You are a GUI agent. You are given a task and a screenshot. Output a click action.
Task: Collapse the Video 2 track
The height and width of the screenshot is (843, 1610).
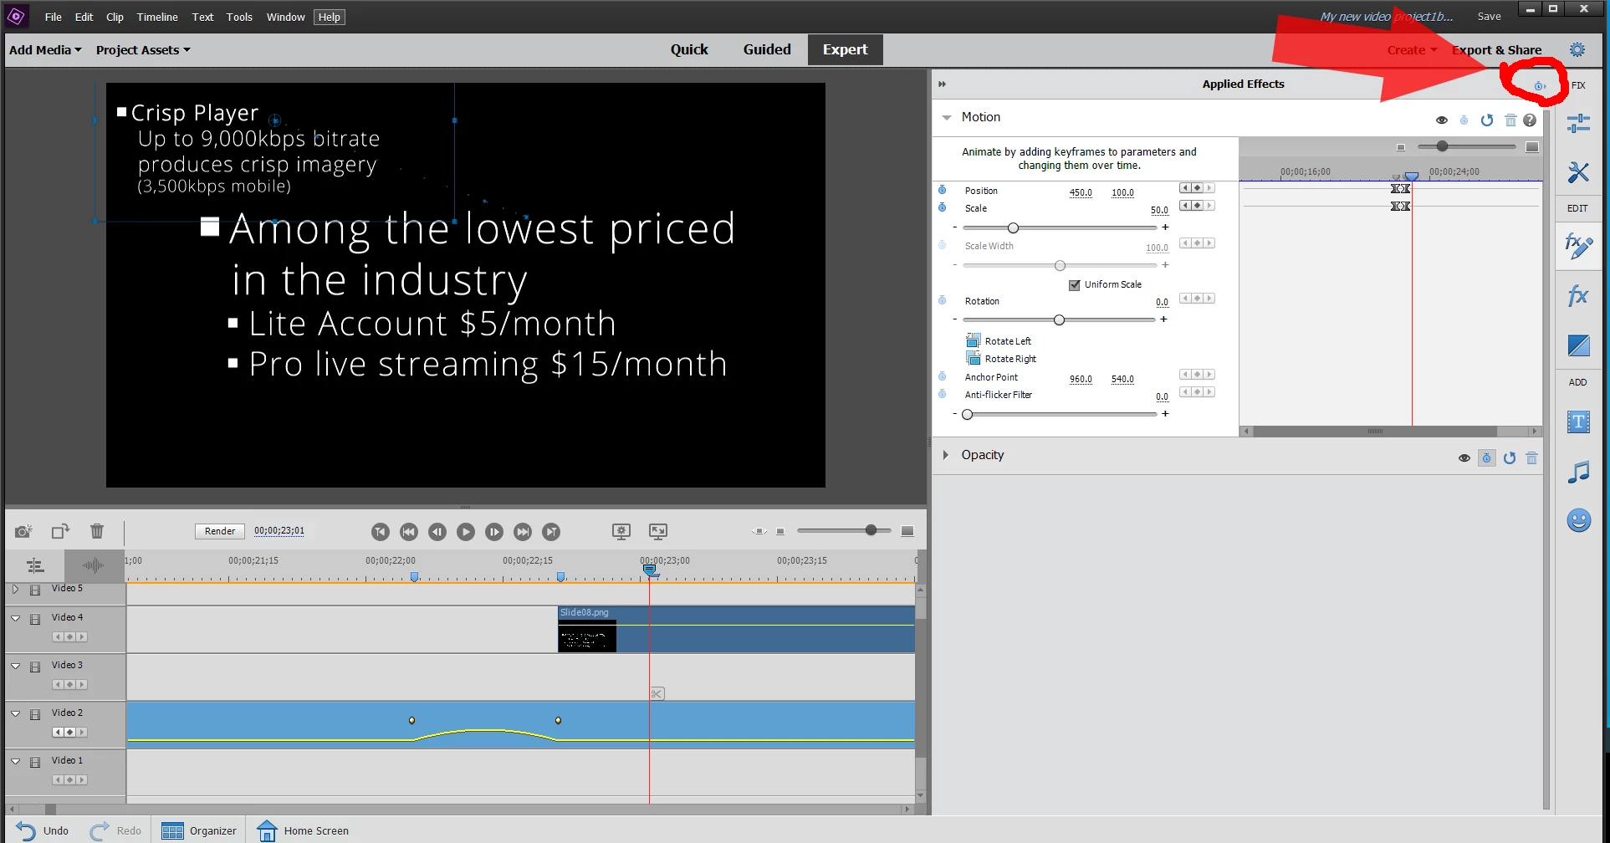(15, 713)
